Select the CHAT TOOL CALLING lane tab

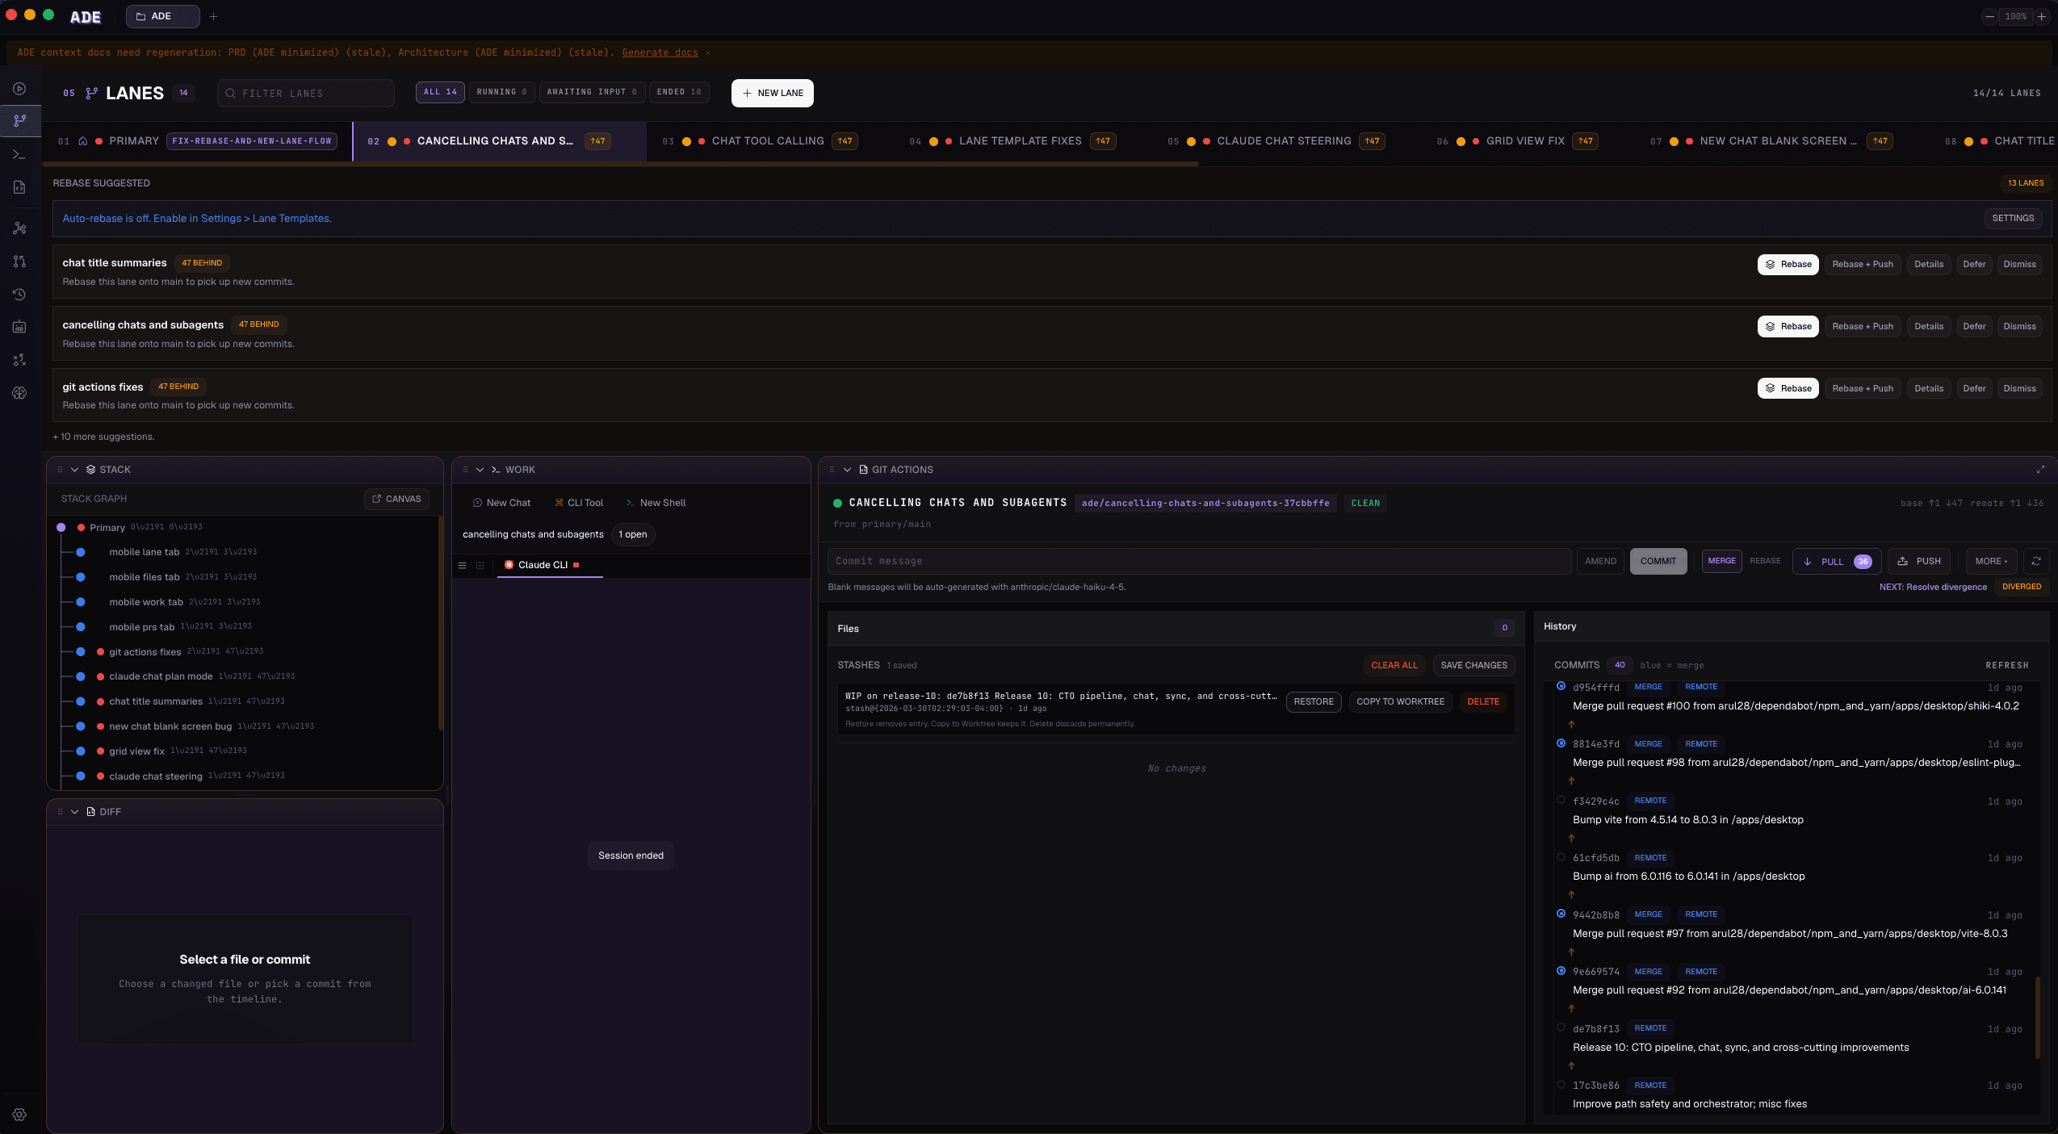tap(767, 141)
